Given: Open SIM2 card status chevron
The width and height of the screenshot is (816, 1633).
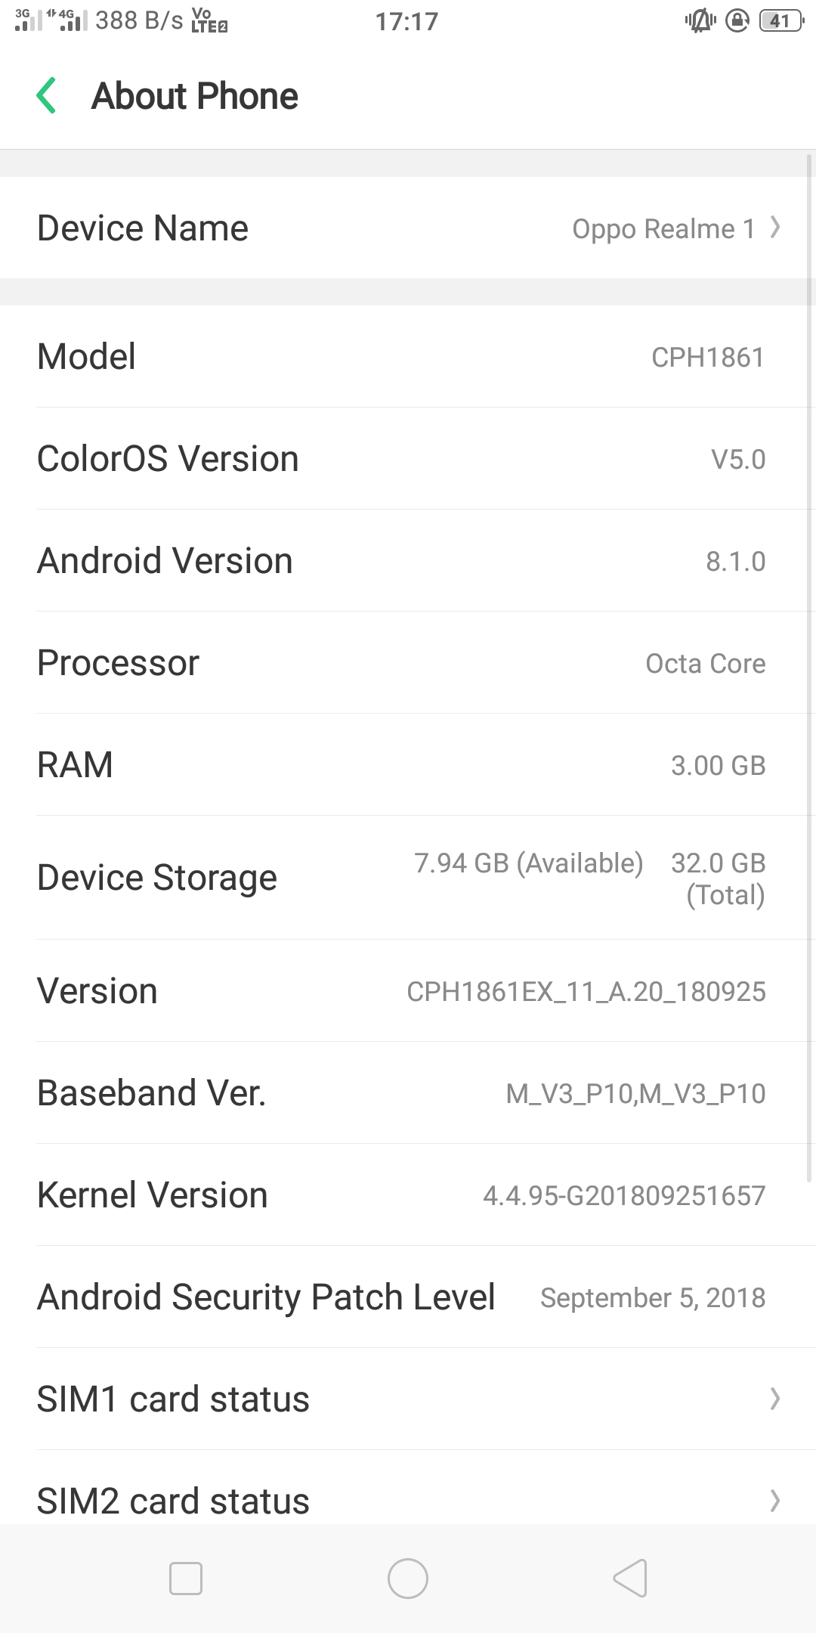Looking at the screenshot, I should coord(774,1501).
